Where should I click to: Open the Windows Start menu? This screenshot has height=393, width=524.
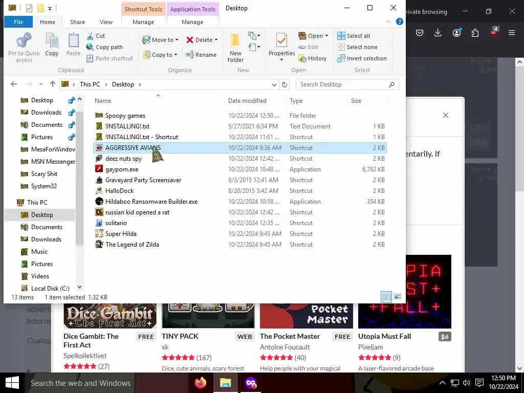point(12,383)
